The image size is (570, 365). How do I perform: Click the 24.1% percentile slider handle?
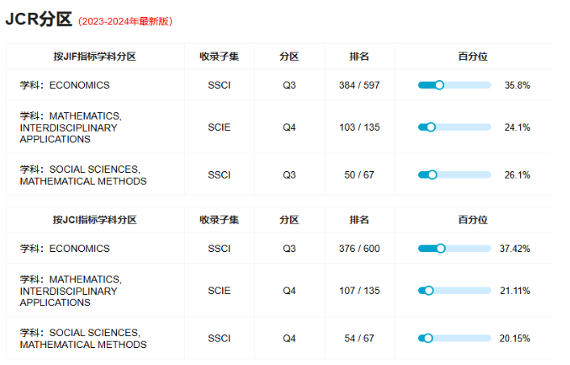click(x=431, y=128)
